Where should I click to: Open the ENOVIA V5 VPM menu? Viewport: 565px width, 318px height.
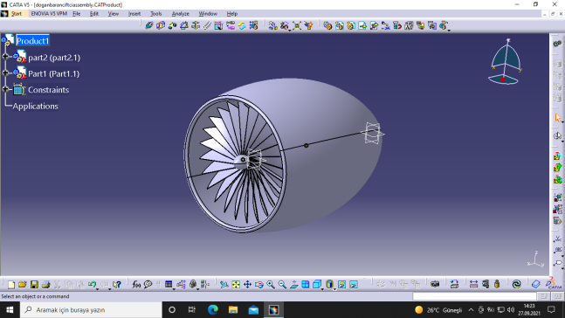click(x=49, y=14)
